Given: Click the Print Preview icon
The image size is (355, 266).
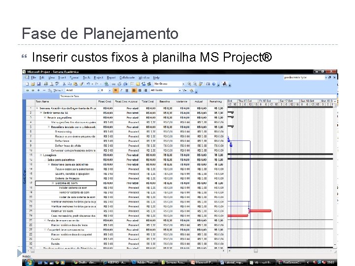Looking at the screenshot, I should [x=51, y=84].
